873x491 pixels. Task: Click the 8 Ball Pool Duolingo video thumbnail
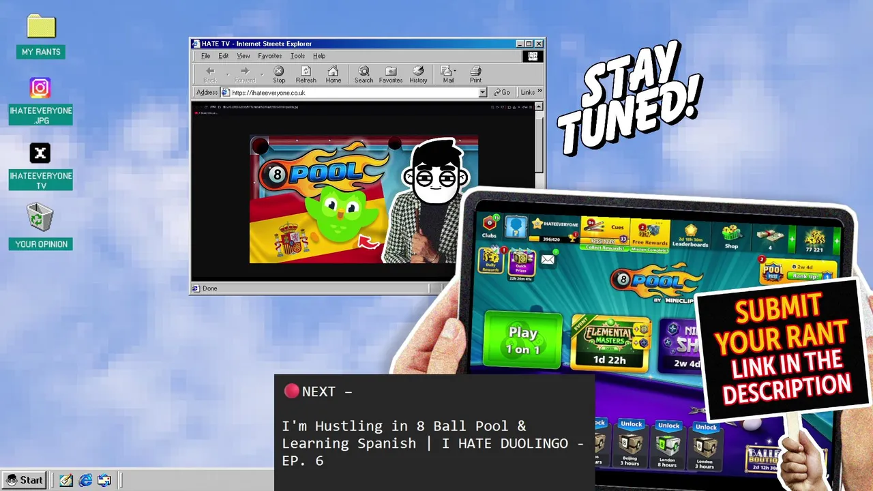(364, 199)
